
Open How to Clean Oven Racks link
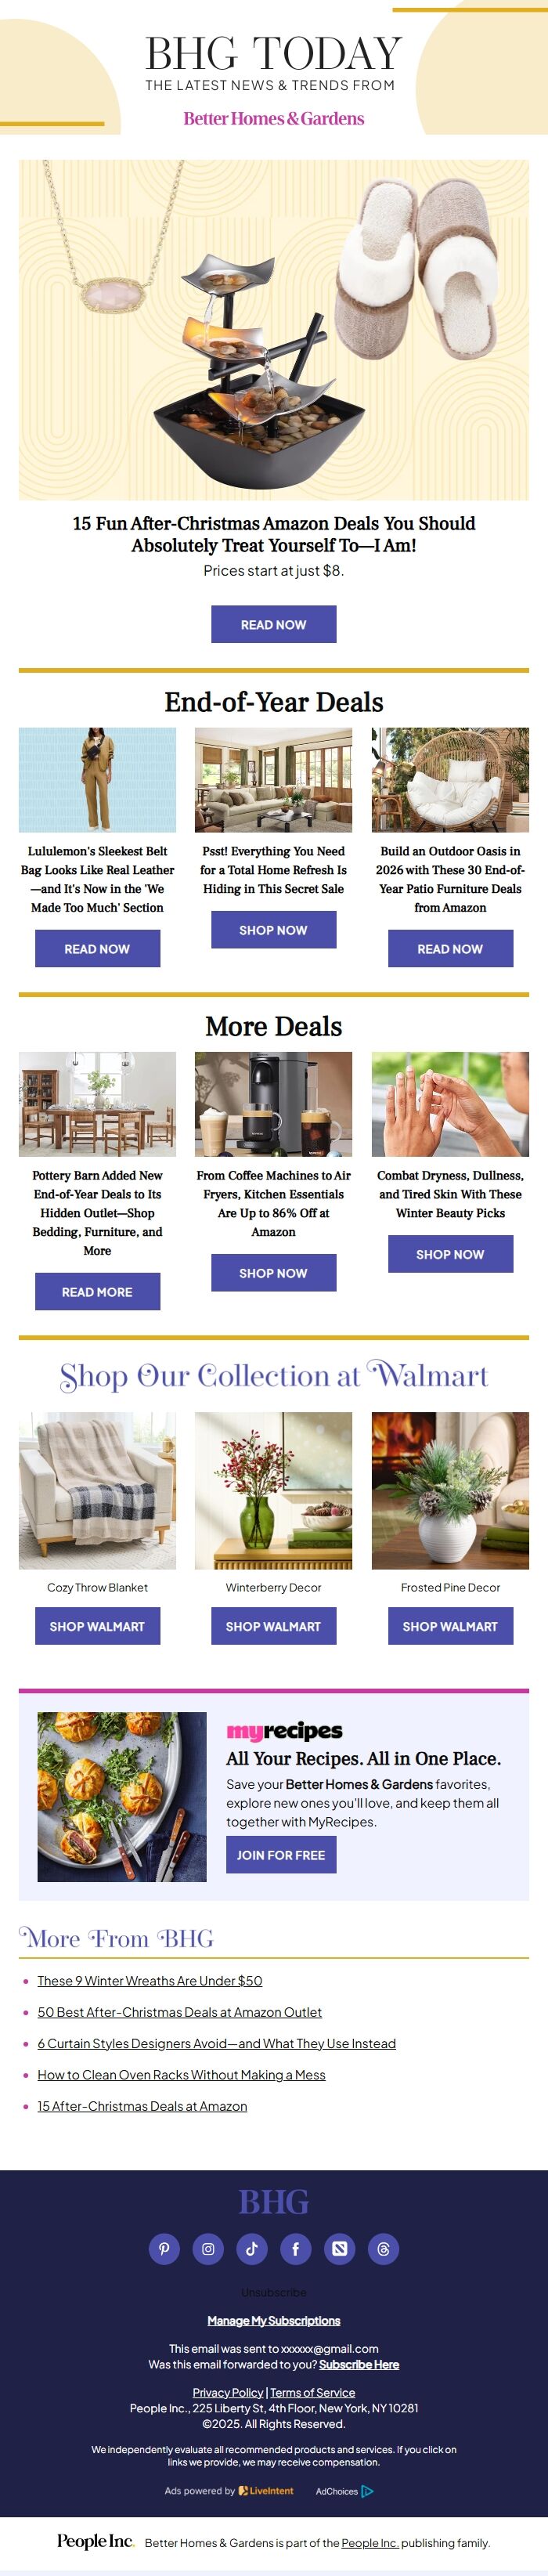point(181,2075)
